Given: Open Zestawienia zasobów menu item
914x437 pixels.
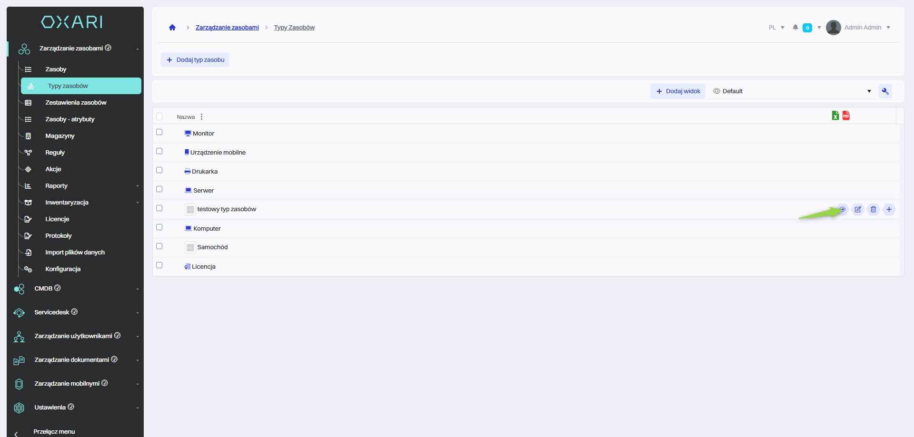Looking at the screenshot, I should point(76,103).
